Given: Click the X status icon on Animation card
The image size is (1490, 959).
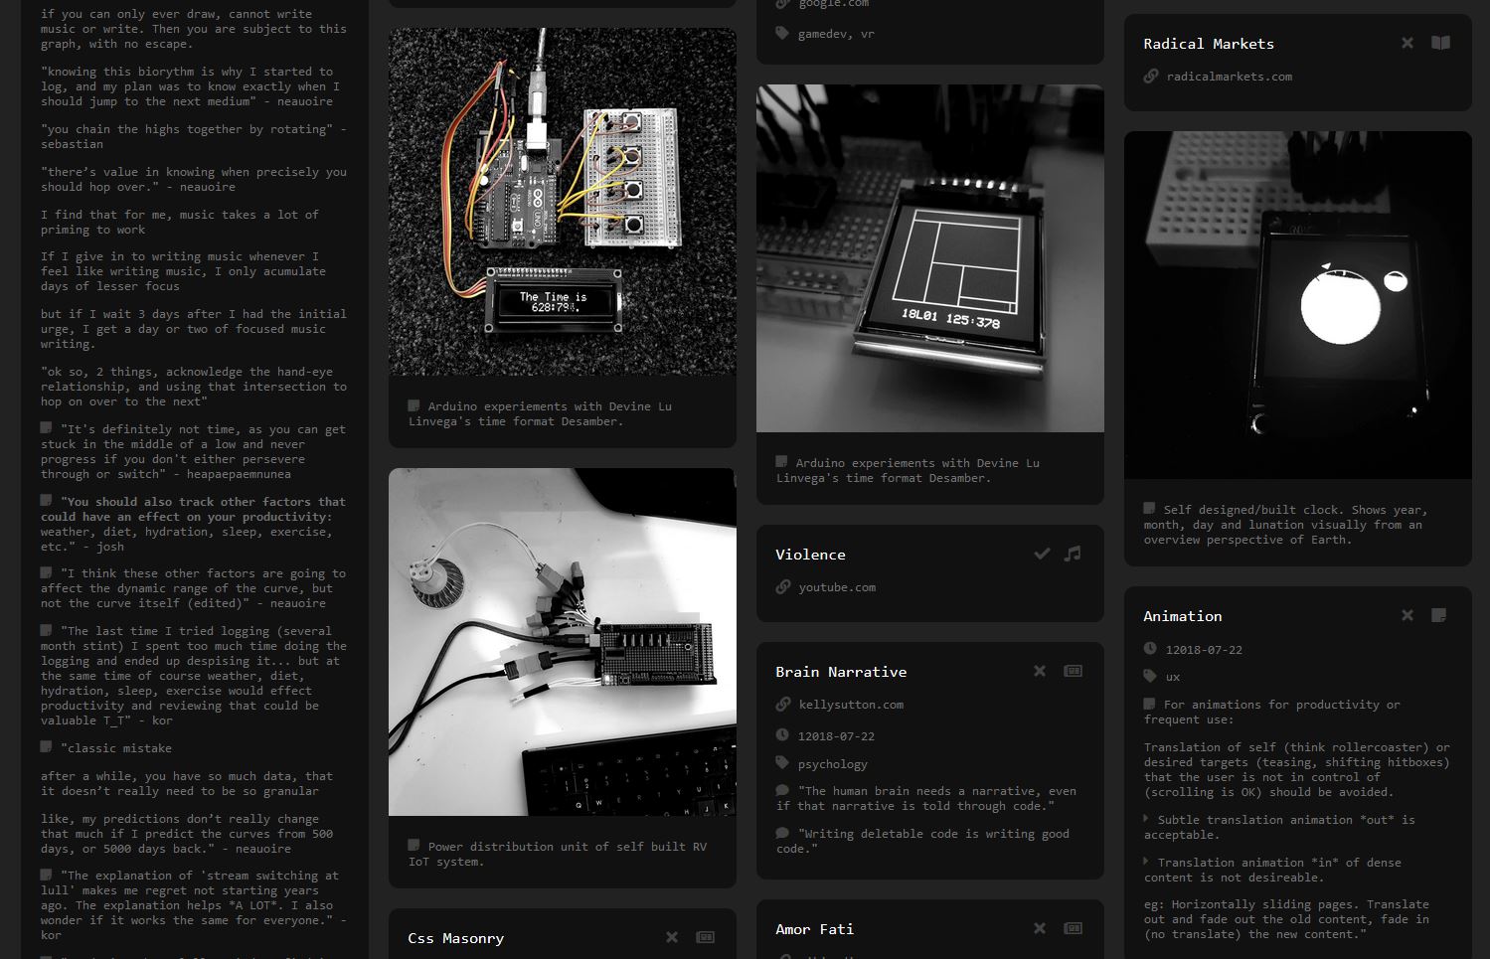Looking at the screenshot, I should [1407, 615].
